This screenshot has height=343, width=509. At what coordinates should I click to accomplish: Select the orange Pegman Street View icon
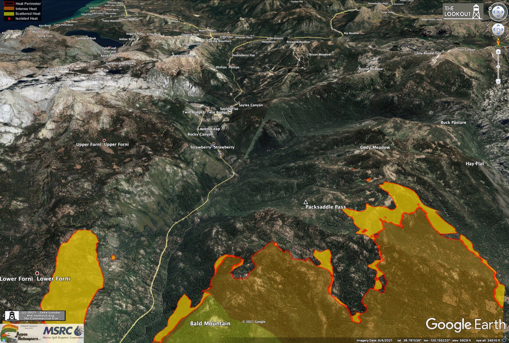tap(498, 43)
